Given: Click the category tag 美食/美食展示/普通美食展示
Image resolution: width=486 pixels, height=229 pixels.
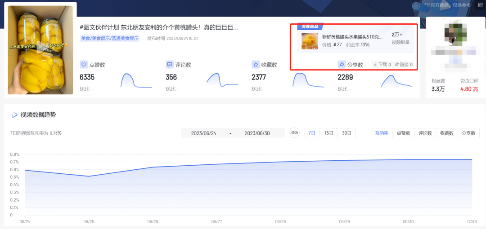Looking at the screenshot, I should click(110, 38).
